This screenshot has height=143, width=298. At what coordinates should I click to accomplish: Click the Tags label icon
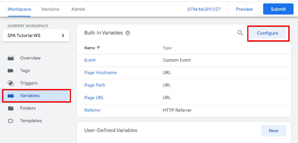pos(11,71)
